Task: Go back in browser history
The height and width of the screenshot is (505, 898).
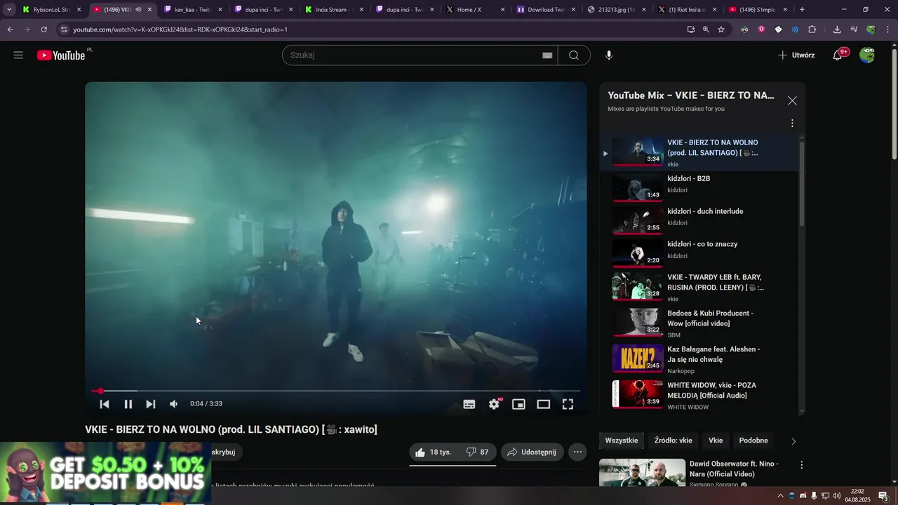Action: [10, 29]
